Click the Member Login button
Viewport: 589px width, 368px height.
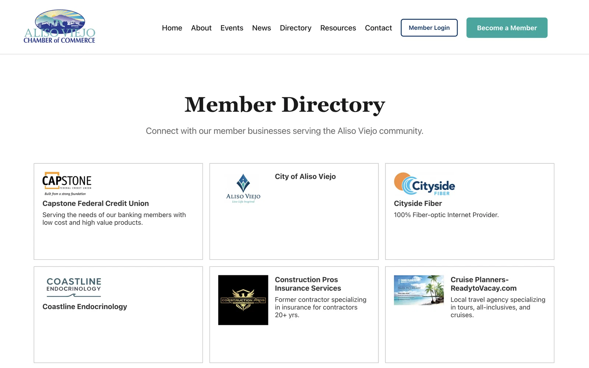[429, 28]
